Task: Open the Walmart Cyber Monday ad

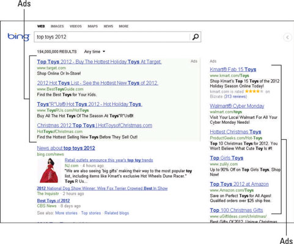Action: (x=237, y=106)
